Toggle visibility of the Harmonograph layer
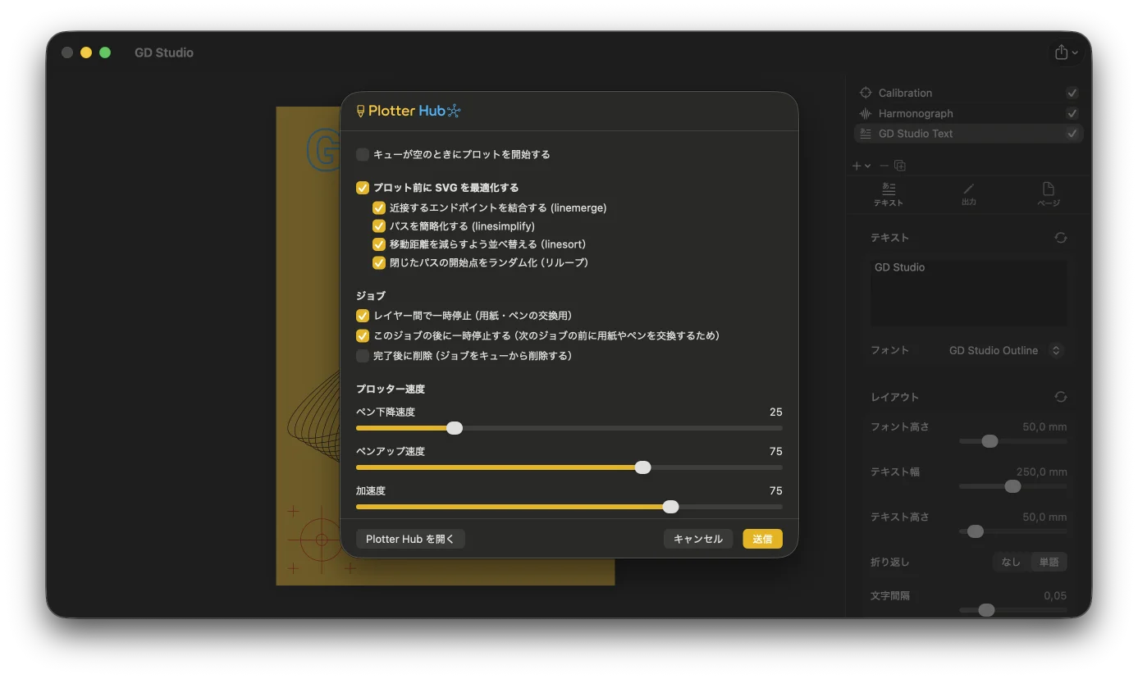This screenshot has height=679, width=1138. tap(1072, 113)
